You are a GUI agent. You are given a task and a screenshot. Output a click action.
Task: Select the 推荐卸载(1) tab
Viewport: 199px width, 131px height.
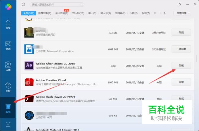[x=45, y=13]
